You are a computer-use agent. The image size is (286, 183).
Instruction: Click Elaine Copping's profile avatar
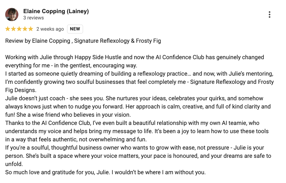[x=12, y=15]
